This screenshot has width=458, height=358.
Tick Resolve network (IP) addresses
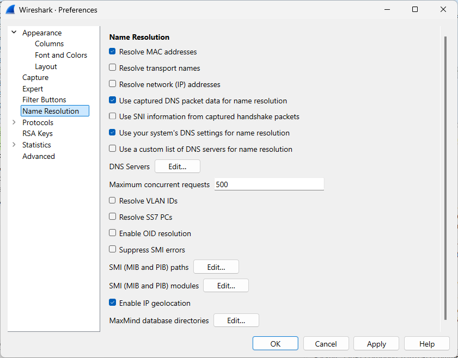(112, 84)
